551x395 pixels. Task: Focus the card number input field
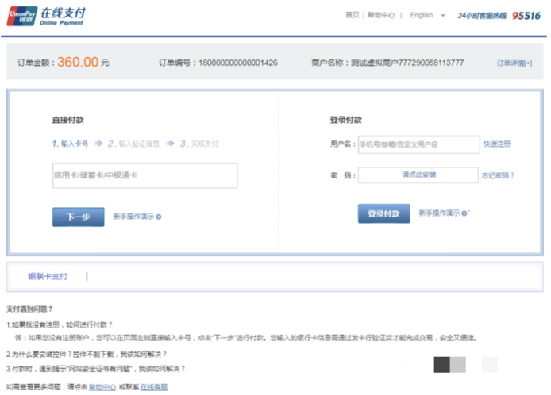[x=144, y=175]
